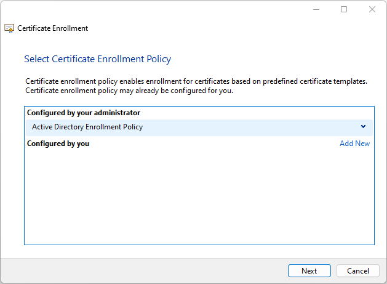Close the Certificate Enrollment dialog
This screenshot has height=284, width=387.
[x=372, y=9]
